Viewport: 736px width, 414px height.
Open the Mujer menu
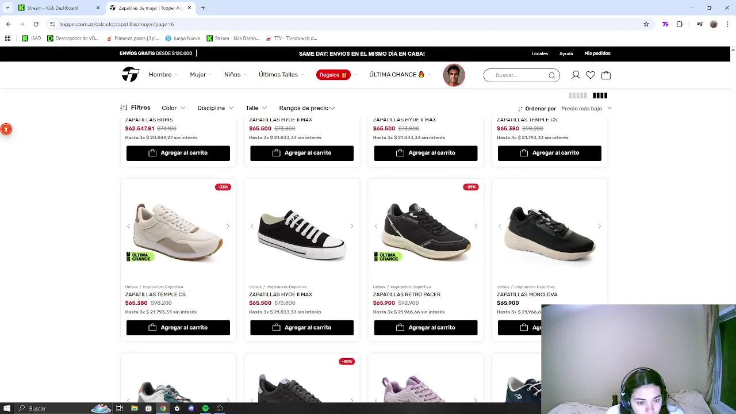(x=201, y=75)
